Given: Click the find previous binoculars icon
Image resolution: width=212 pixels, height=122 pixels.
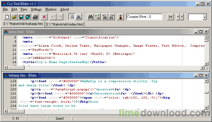Looking at the screenshot, I should coord(105,17).
